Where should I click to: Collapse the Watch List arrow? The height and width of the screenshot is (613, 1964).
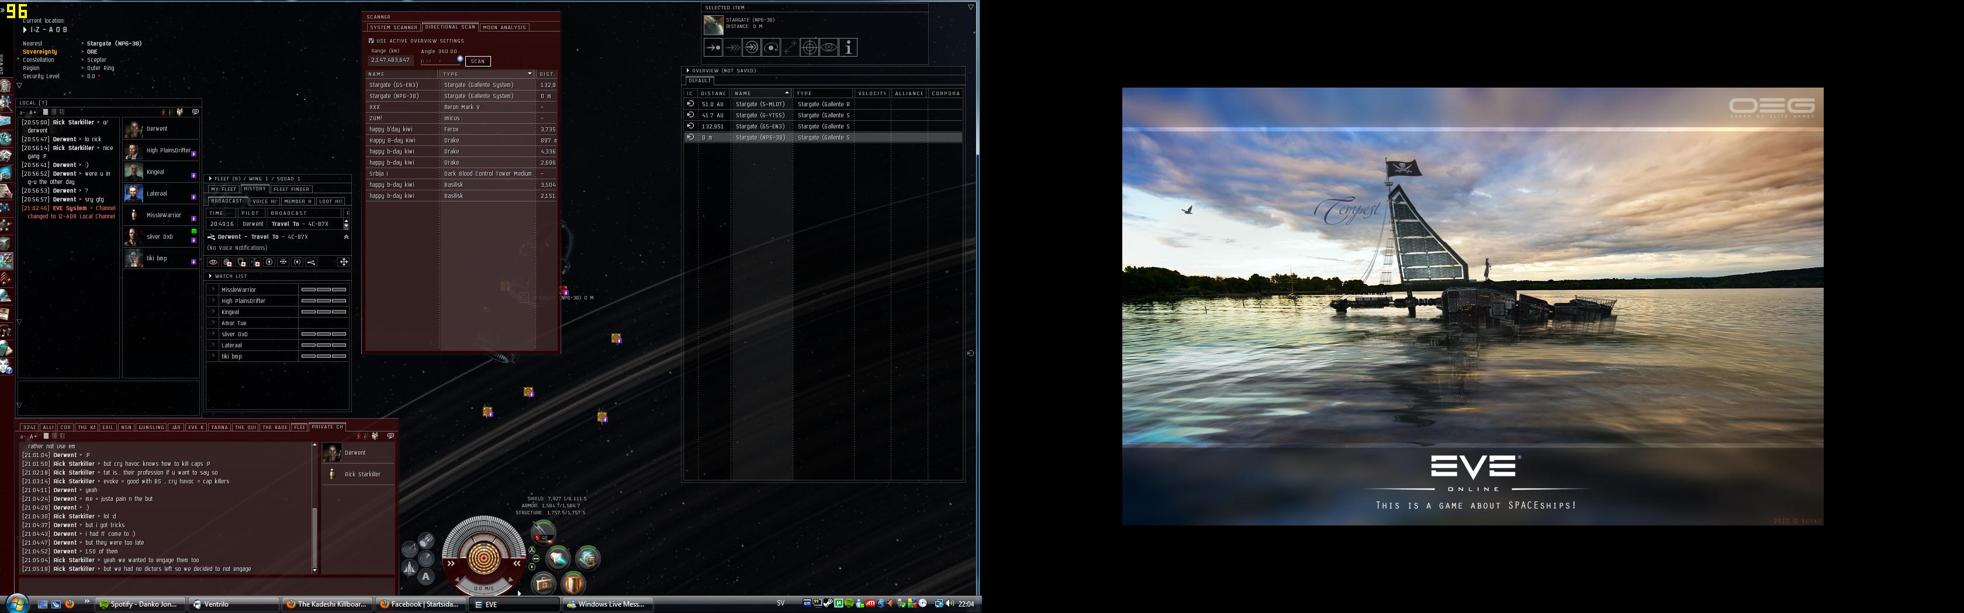click(210, 276)
